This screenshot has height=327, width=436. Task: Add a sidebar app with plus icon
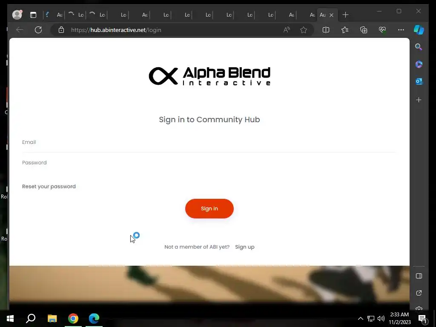click(419, 100)
